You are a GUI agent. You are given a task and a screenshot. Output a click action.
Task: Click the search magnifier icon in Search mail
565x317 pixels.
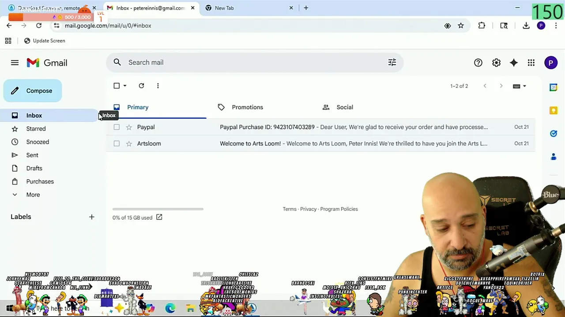point(117,62)
